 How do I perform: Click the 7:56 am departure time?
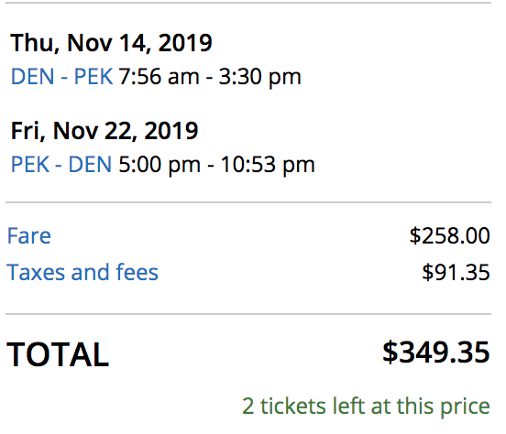159,77
